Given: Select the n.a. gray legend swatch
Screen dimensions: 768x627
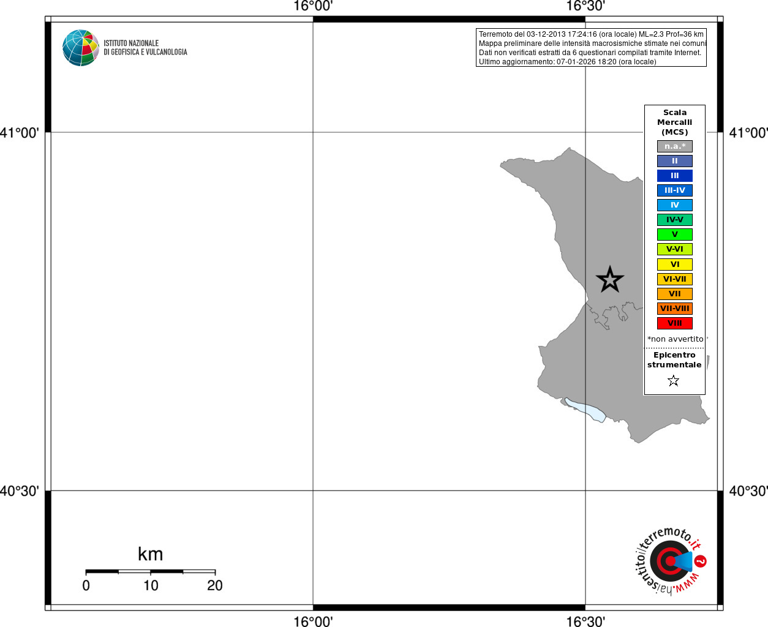Looking at the screenshot, I should (675, 146).
